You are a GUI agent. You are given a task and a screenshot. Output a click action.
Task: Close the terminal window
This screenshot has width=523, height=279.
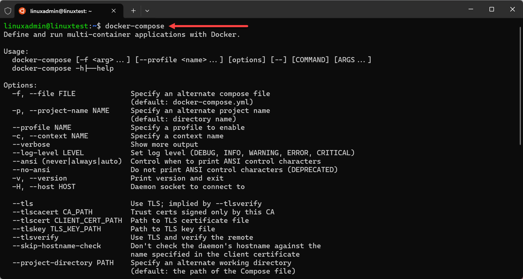(x=512, y=9)
